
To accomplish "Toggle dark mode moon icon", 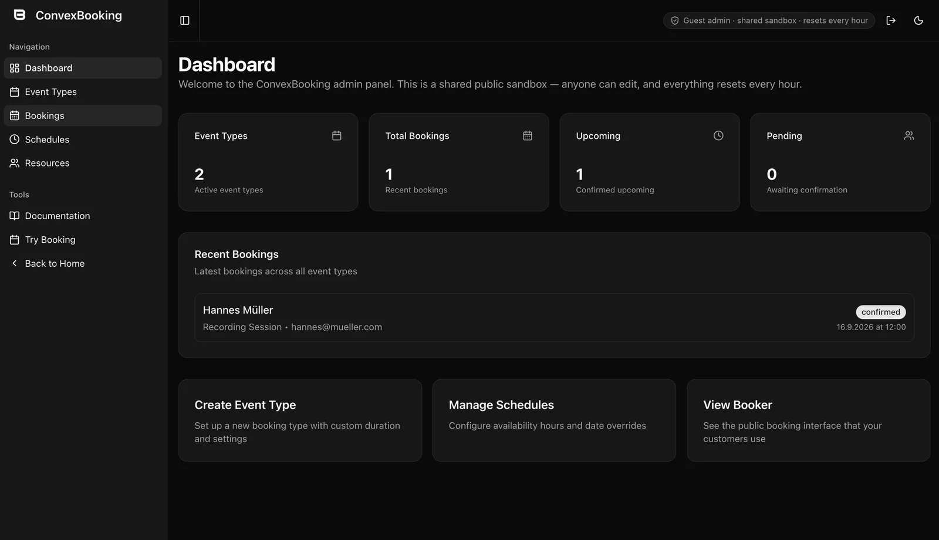I will pos(918,21).
